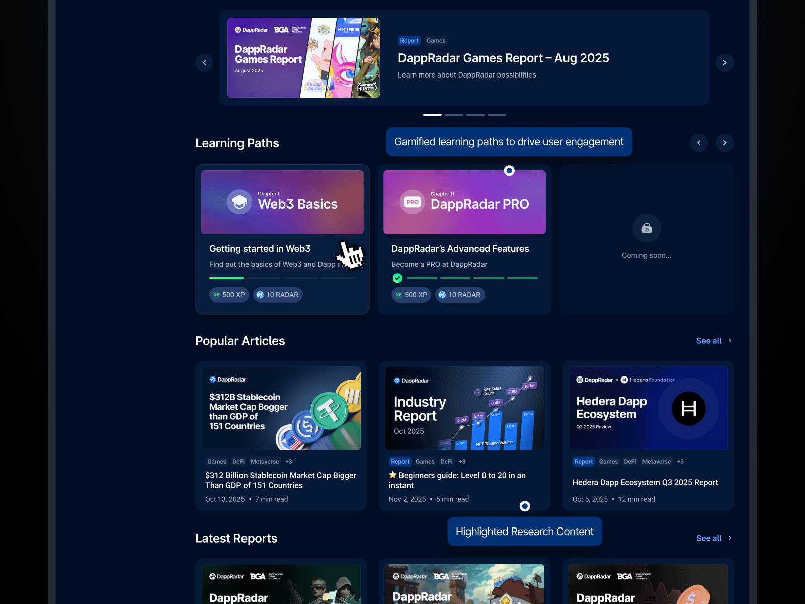Click Metaverse tag on Stablecoin article

click(265, 462)
